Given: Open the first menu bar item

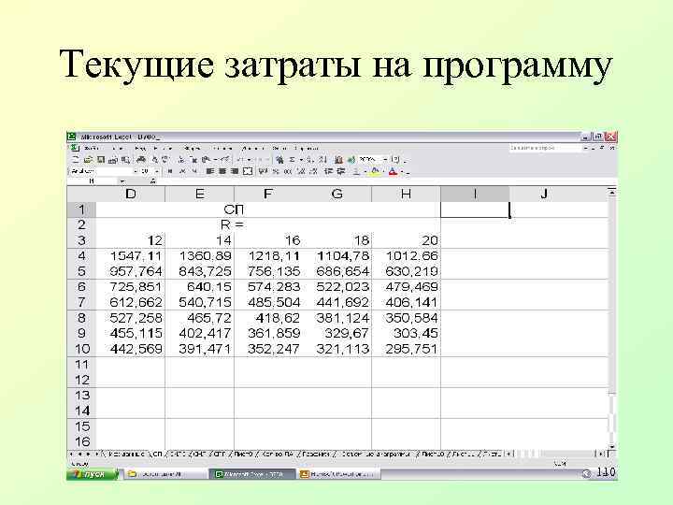Looking at the screenshot, I should click(91, 148).
